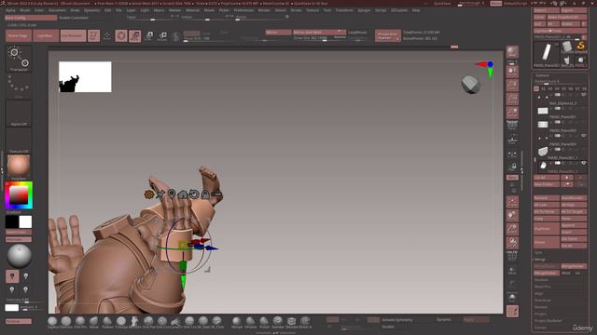Click the Projection Master button
Image resolution: width=597 pixels, height=335 pixels.
pos(388,35)
